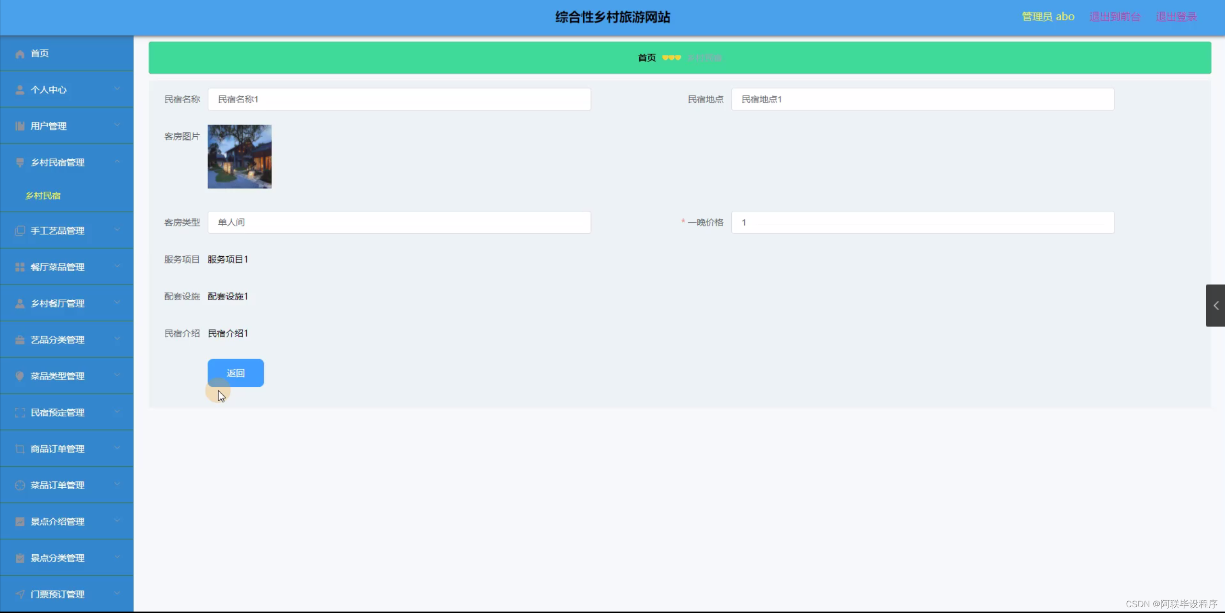
Task: Open the 菜品类型管理 menu
Action: point(57,376)
